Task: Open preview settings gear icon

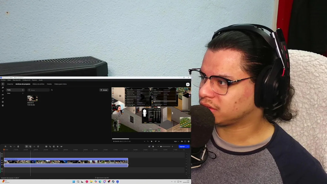Action: pos(189,141)
